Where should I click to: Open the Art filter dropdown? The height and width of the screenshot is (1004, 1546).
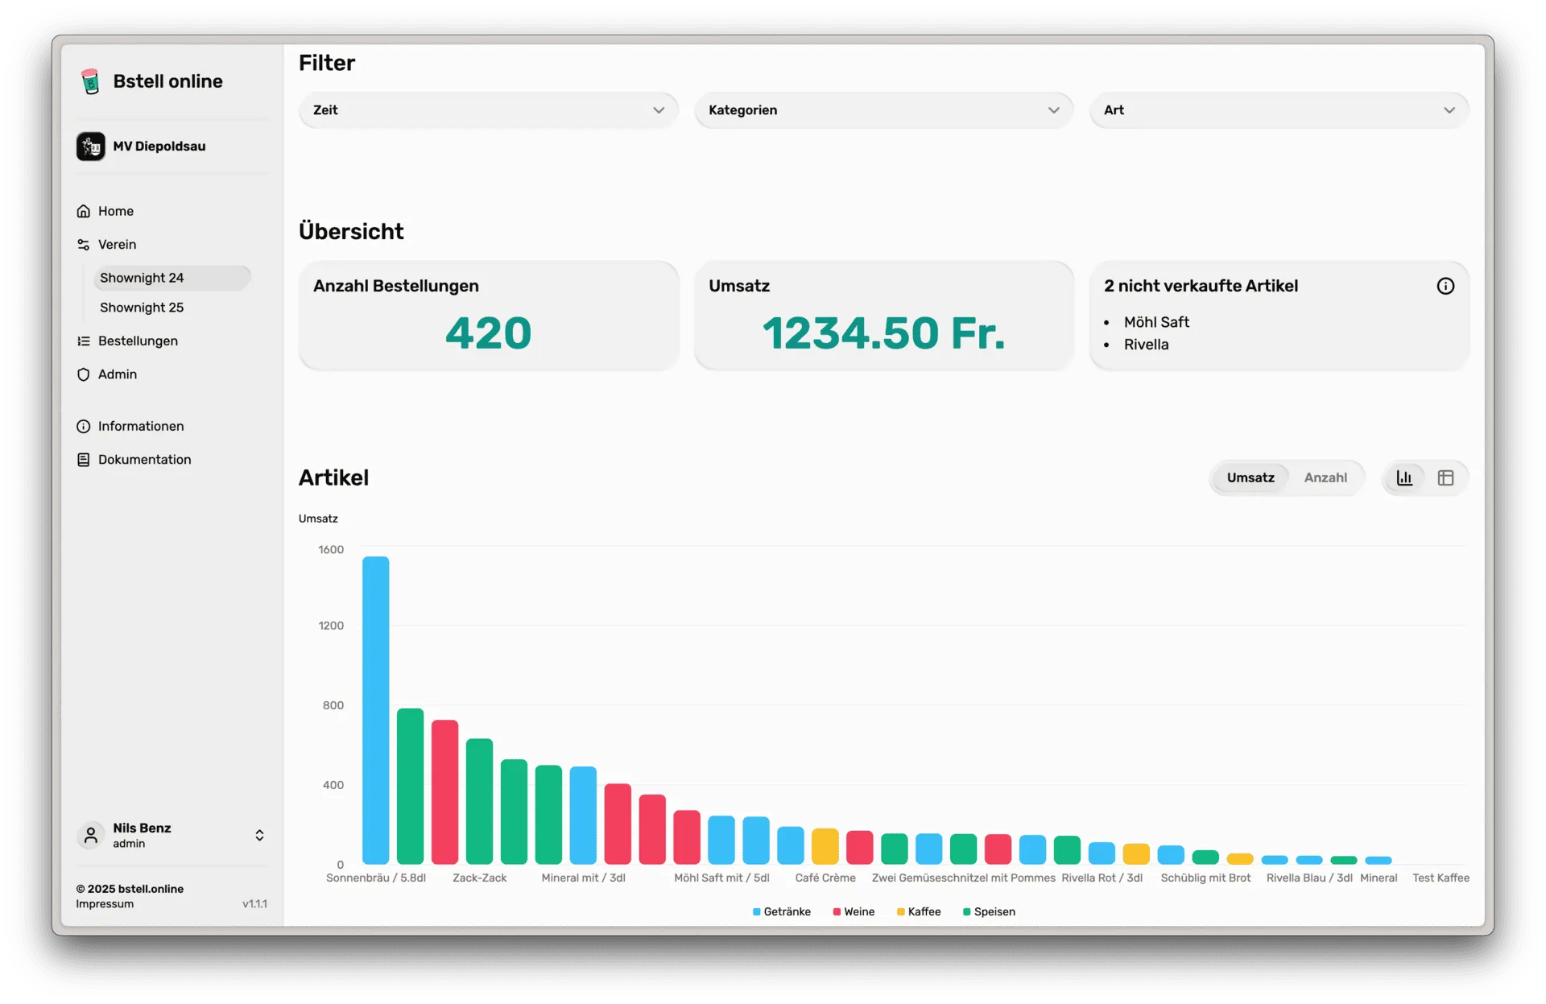click(x=1279, y=110)
